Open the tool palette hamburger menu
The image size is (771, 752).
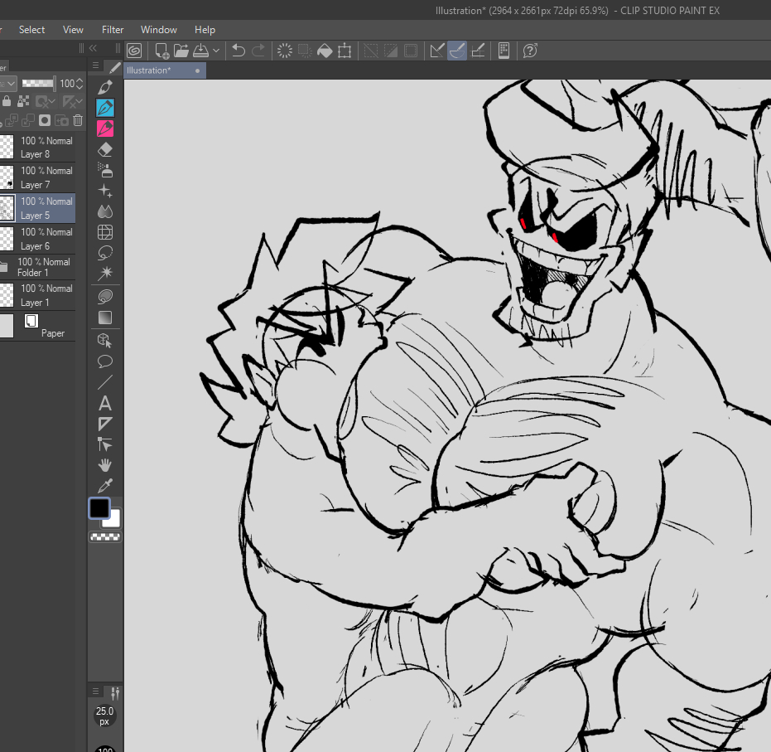[x=96, y=66]
